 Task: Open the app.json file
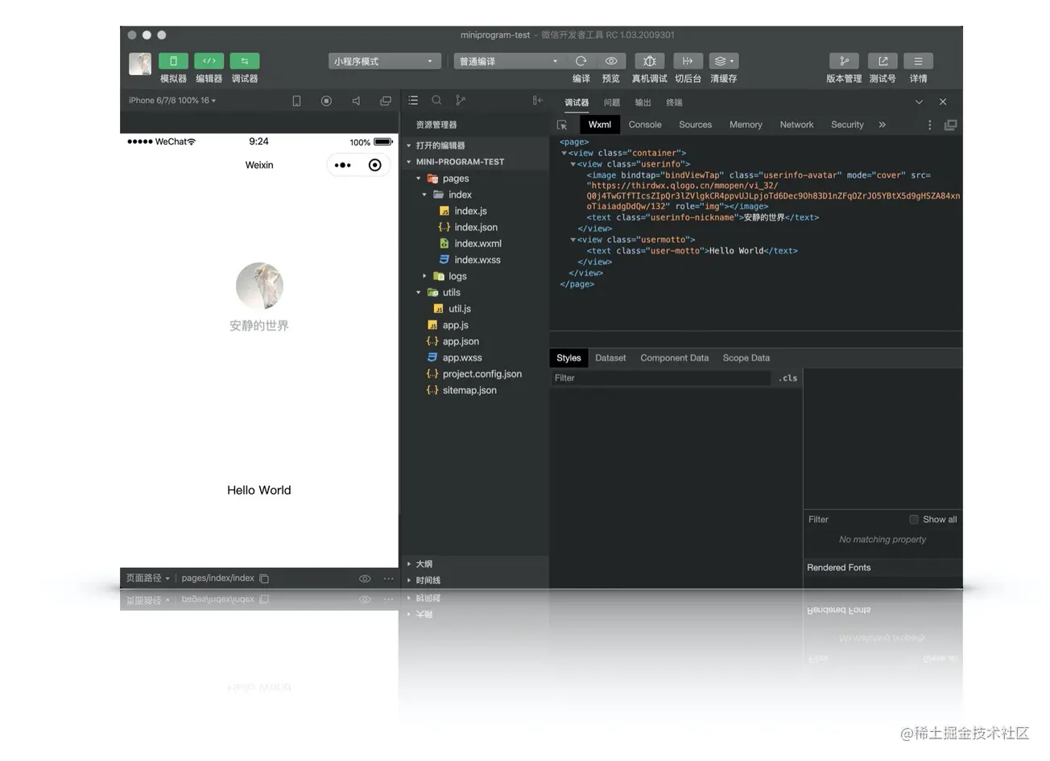click(x=461, y=342)
